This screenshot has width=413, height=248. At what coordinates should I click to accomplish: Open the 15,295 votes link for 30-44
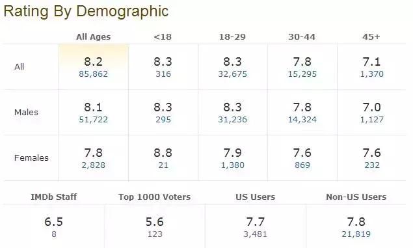(x=302, y=74)
